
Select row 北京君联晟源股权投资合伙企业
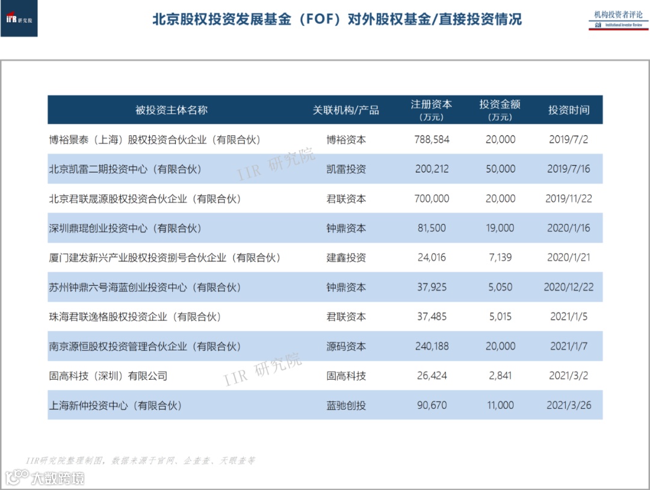click(x=325, y=199)
